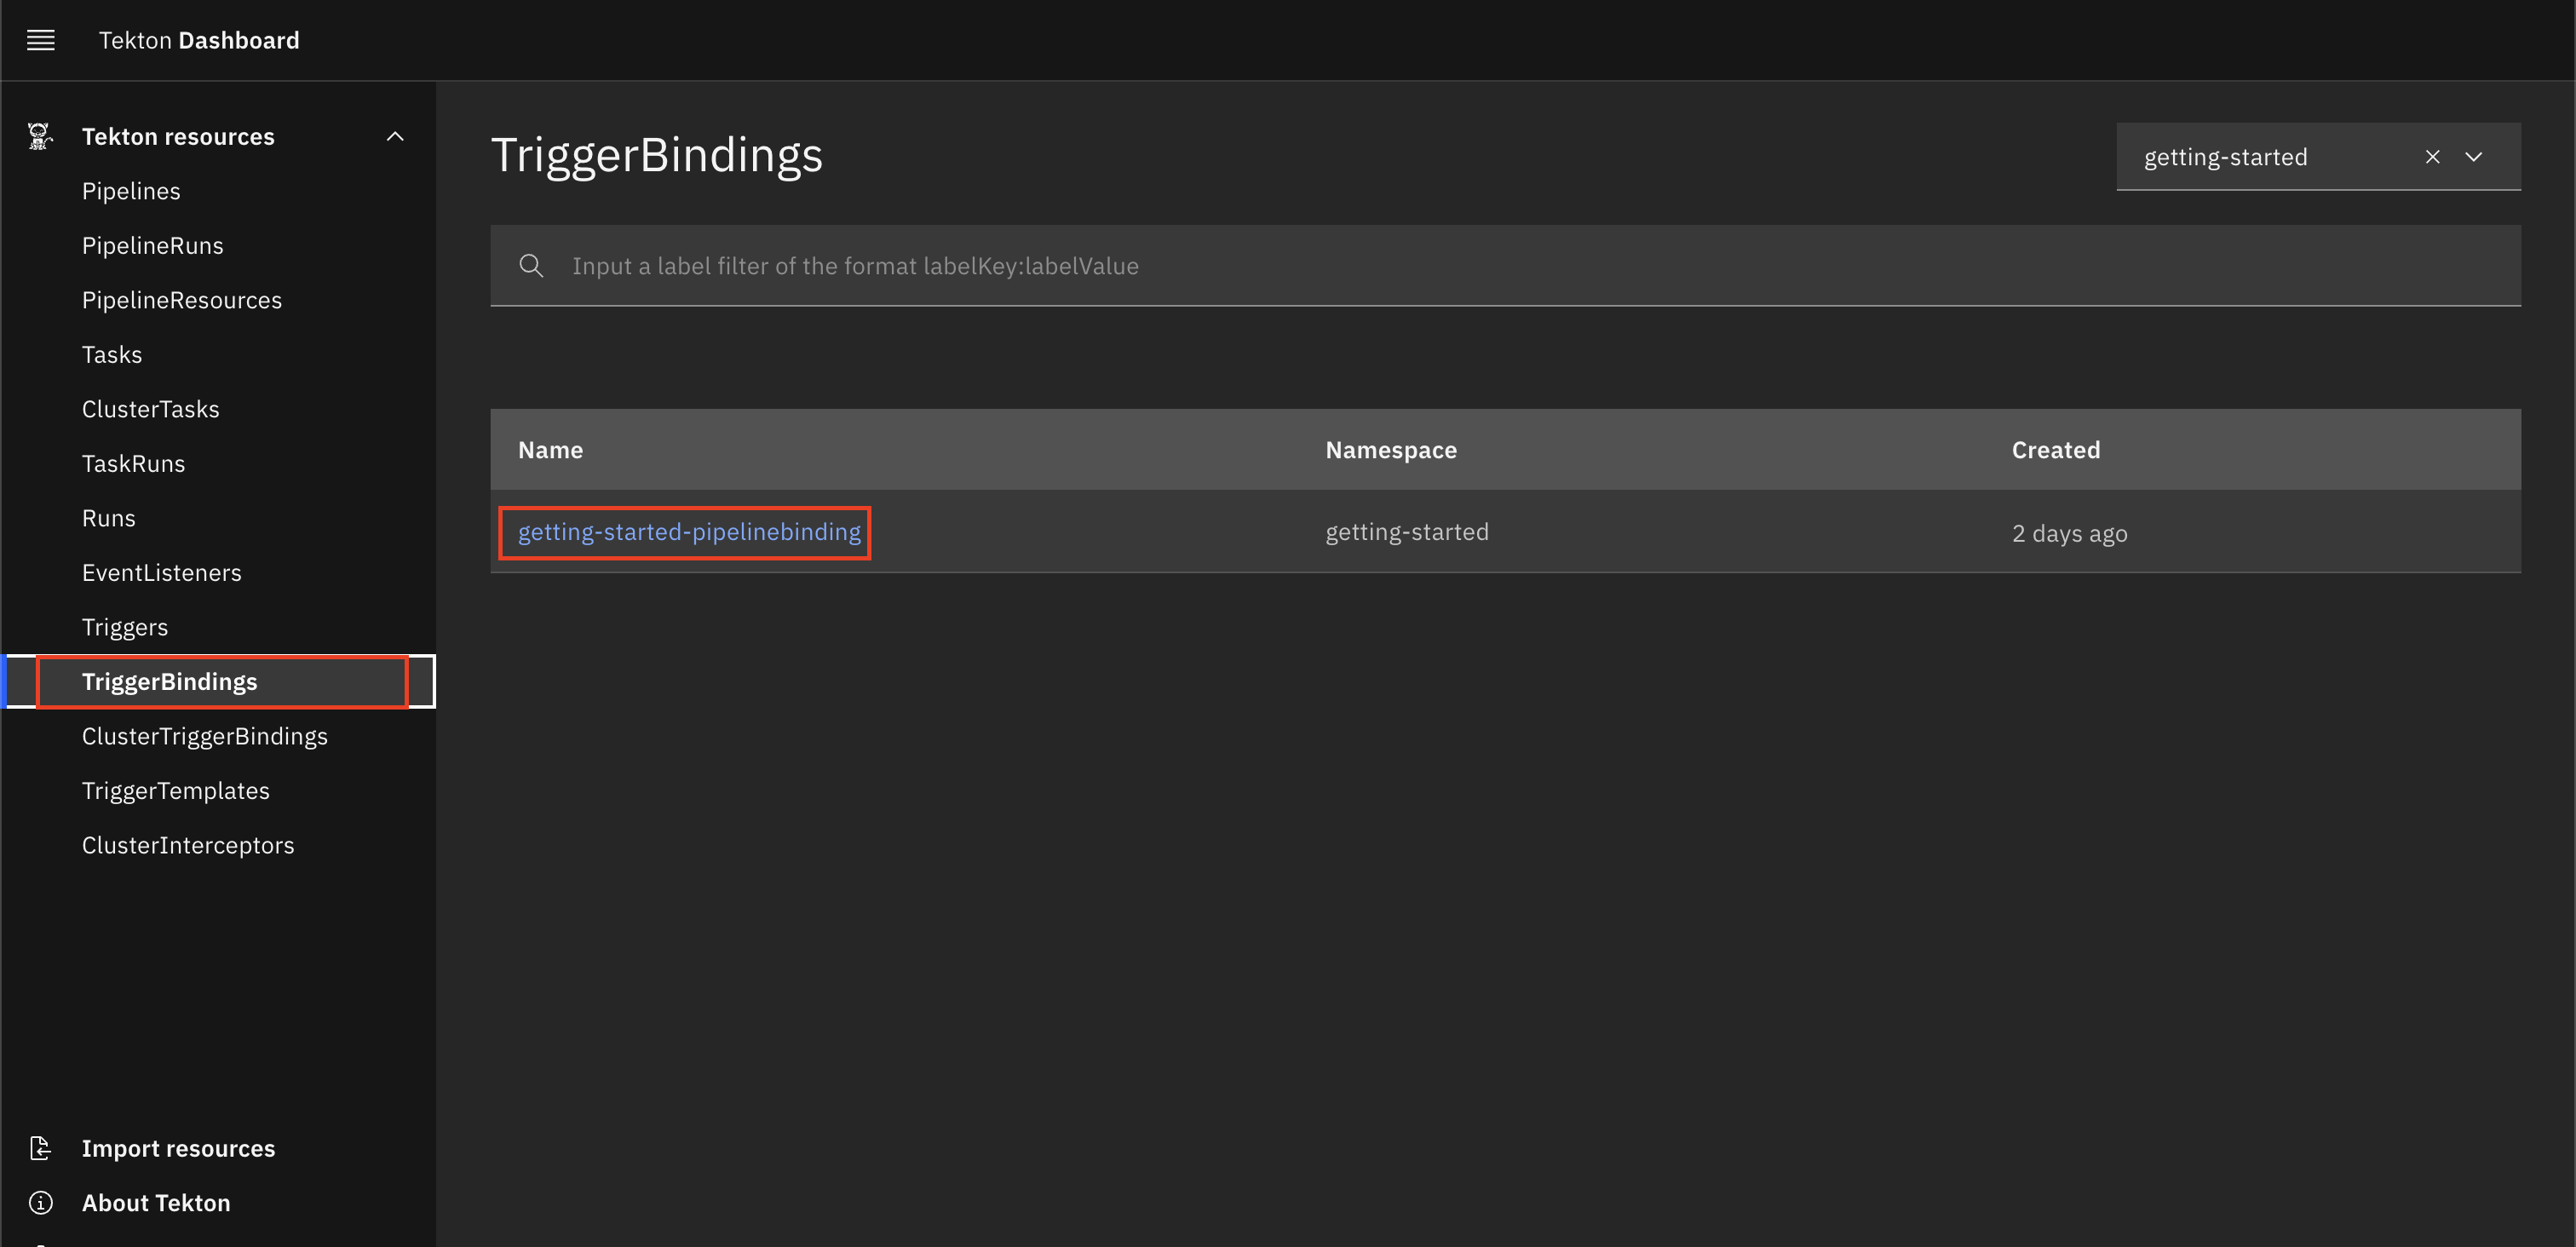Go to Pipelines in sidebar
This screenshot has width=2576, height=1247.
pyautogui.click(x=131, y=191)
